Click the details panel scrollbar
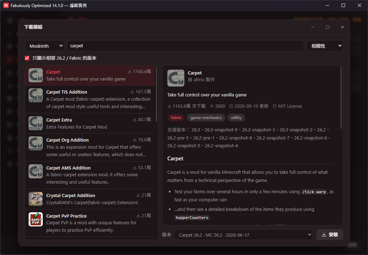Image resolution: width=368 pixels, height=255 pixels. point(341,97)
